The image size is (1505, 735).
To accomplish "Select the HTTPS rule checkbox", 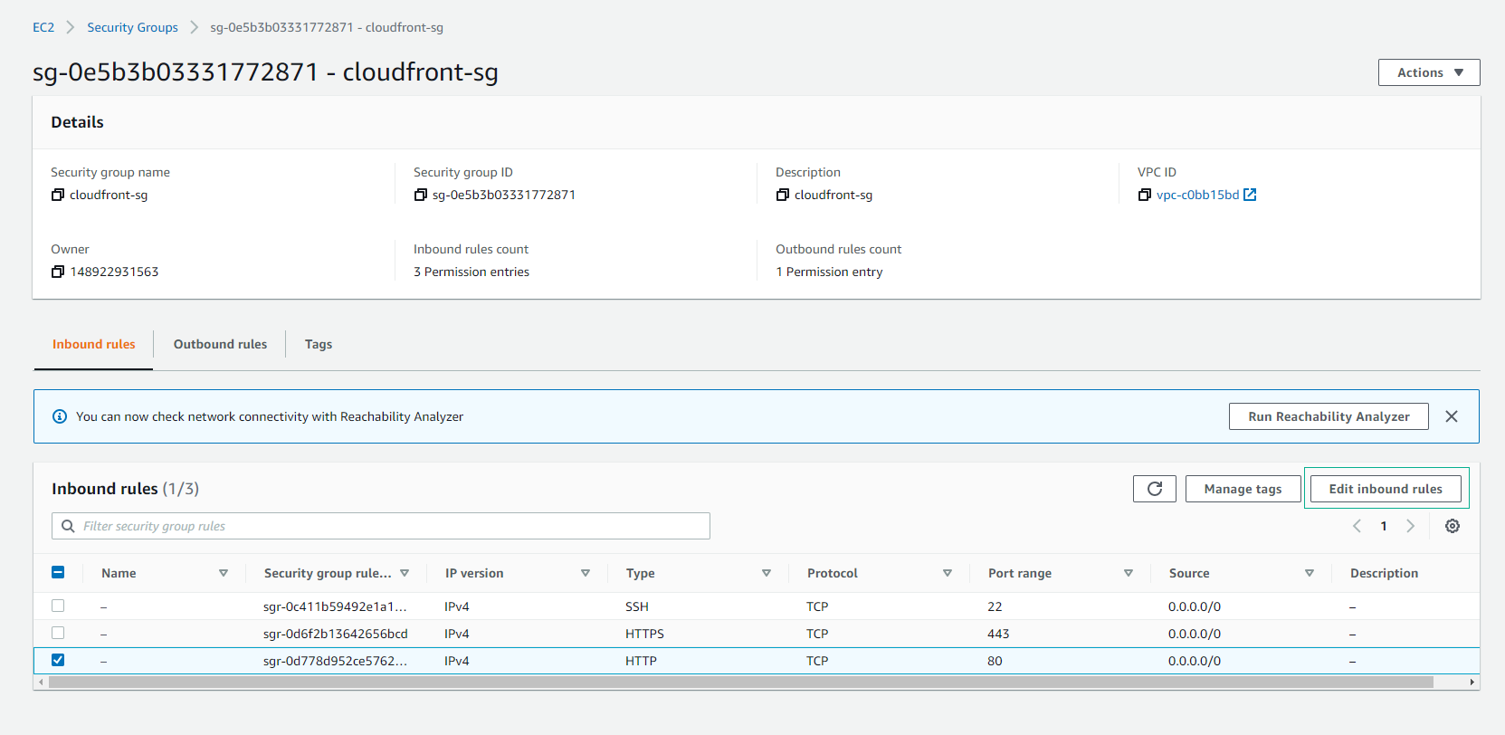I will 58,633.
